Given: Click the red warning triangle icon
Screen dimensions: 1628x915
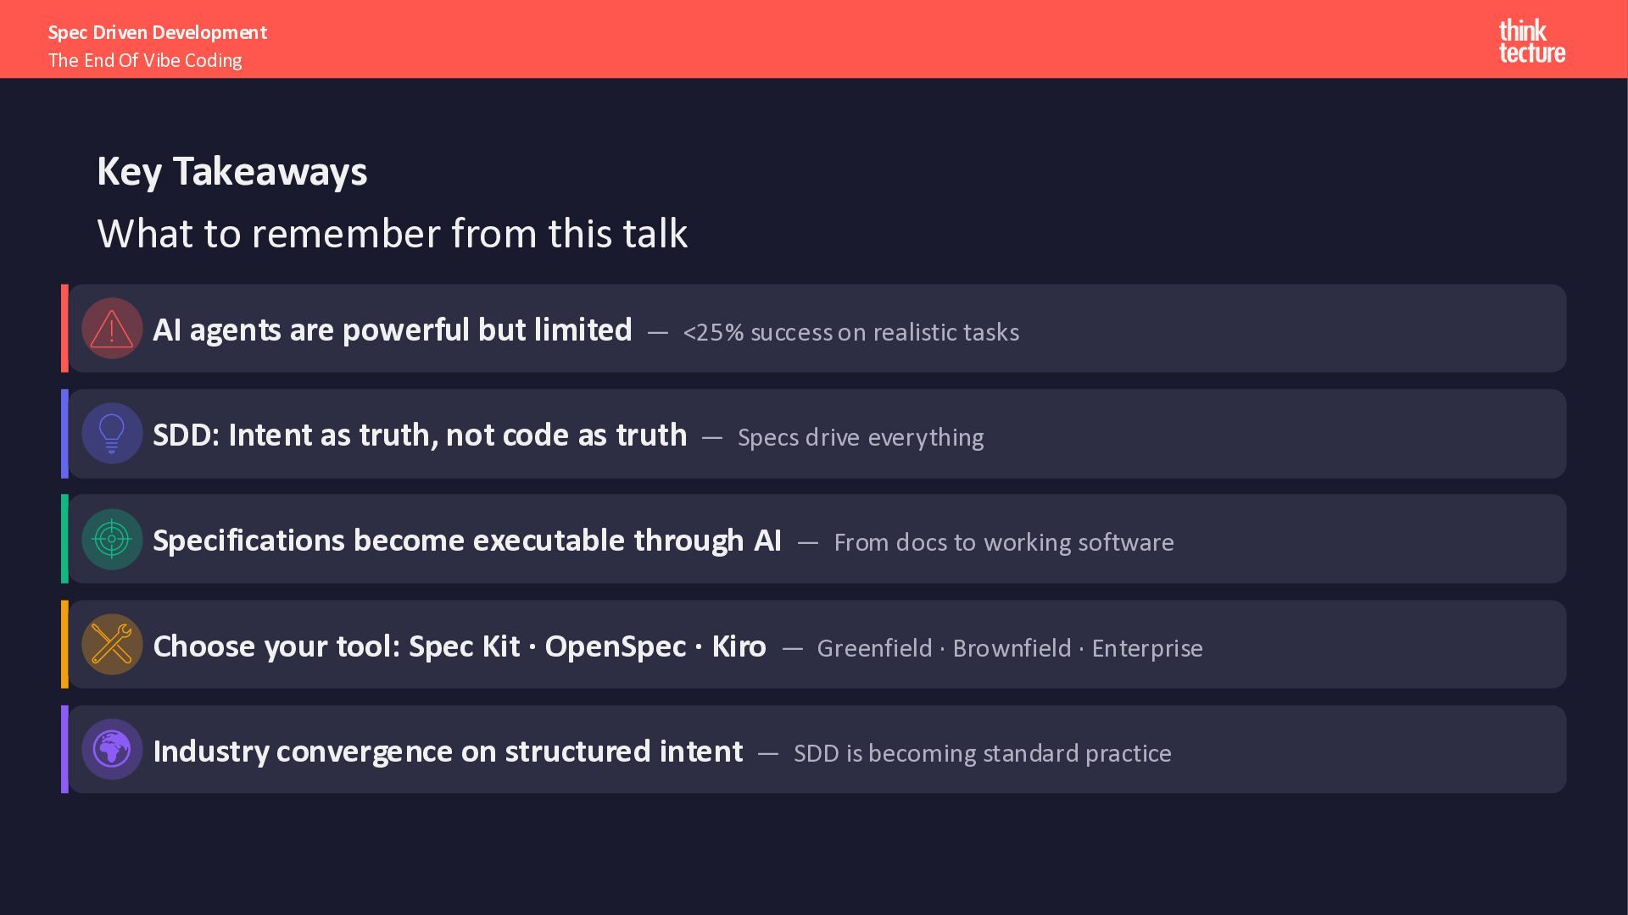Looking at the screenshot, I should tap(112, 329).
